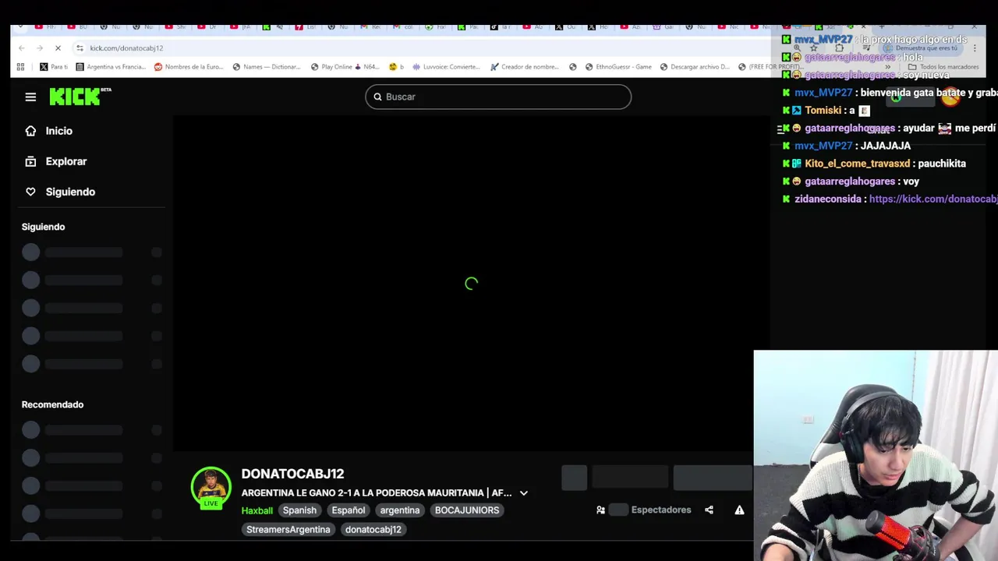The width and height of the screenshot is (998, 561).
Task: Open the 'Para ti' bookmark
Action: [54, 67]
